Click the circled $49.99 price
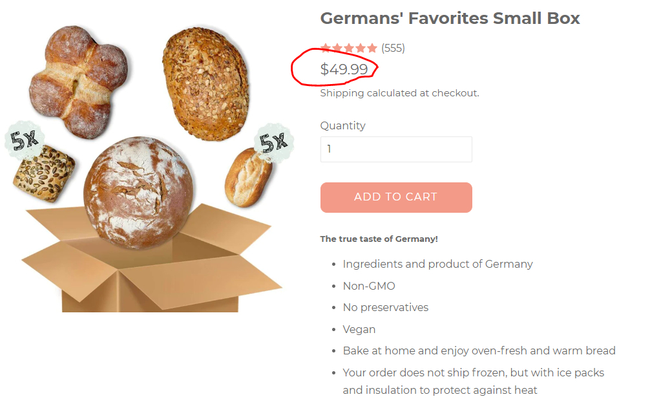 [x=344, y=69]
